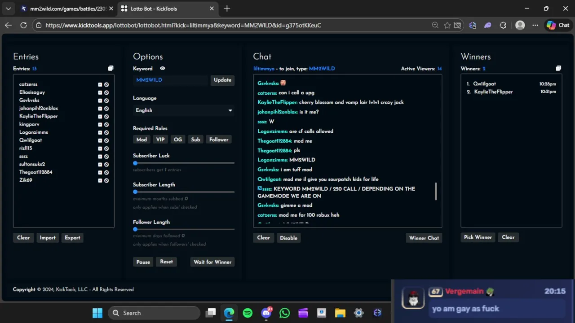This screenshot has height=323, width=575.
Task: Open the browser tab search chevron
Action: tap(8, 9)
